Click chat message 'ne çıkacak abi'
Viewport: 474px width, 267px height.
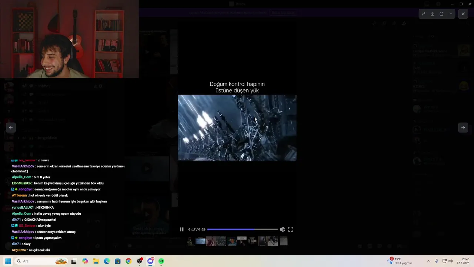click(39, 250)
